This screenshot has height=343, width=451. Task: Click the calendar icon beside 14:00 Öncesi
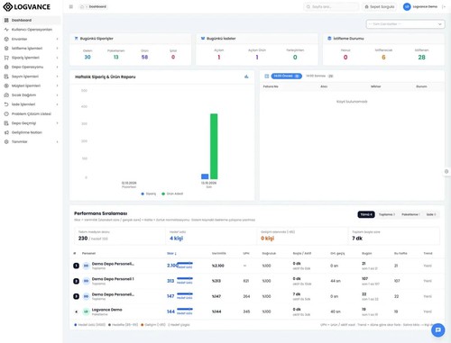click(266, 77)
